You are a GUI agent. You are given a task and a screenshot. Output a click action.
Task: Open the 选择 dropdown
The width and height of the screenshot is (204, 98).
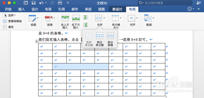pyautogui.click(x=9, y=15)
